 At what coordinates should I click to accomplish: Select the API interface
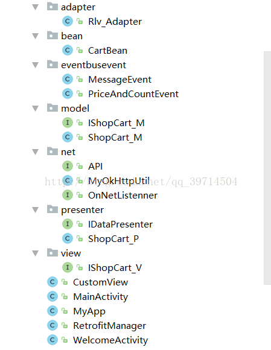(x=95, y=167)
